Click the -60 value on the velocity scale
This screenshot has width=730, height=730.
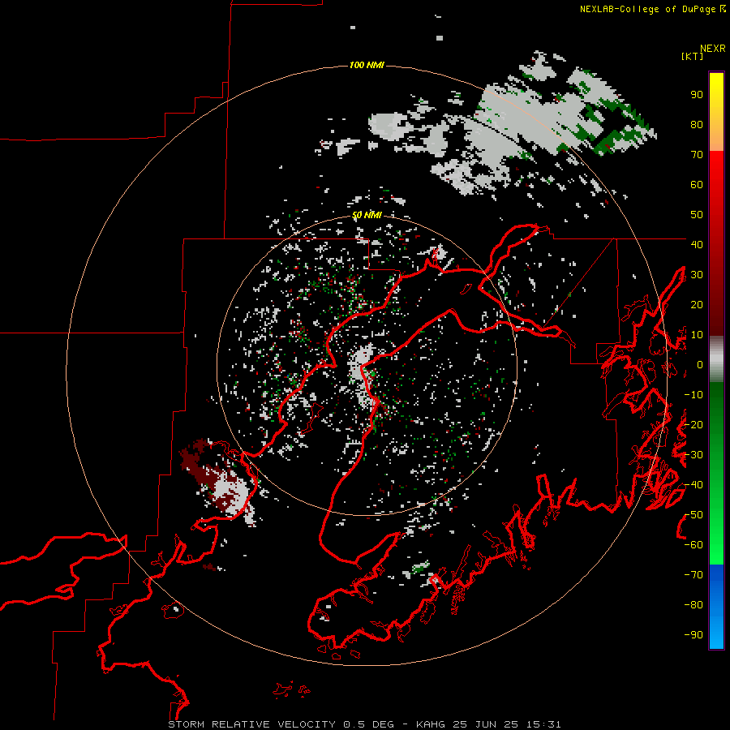(x=693, y=545)
